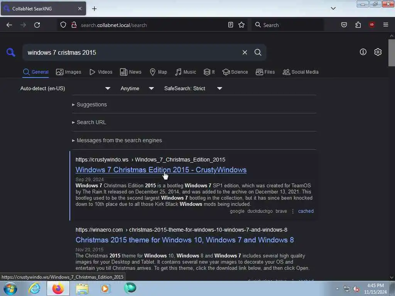Image resolution: width=395 pixels, height=296 pixels.
Task: Open cached version of CrustyWindows result
Action: coord(306,211)
